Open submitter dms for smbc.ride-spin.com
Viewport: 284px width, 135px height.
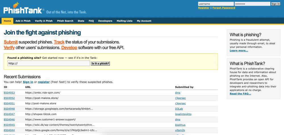click(x=178, y=93)
